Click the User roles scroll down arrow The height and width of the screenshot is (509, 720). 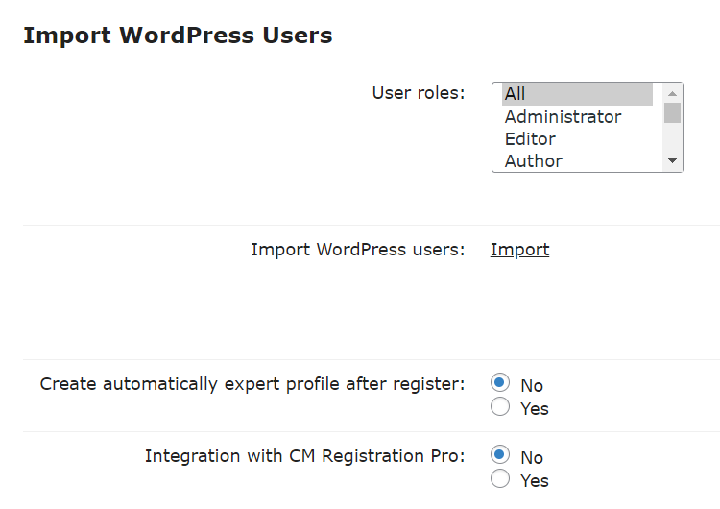point(672,160)
